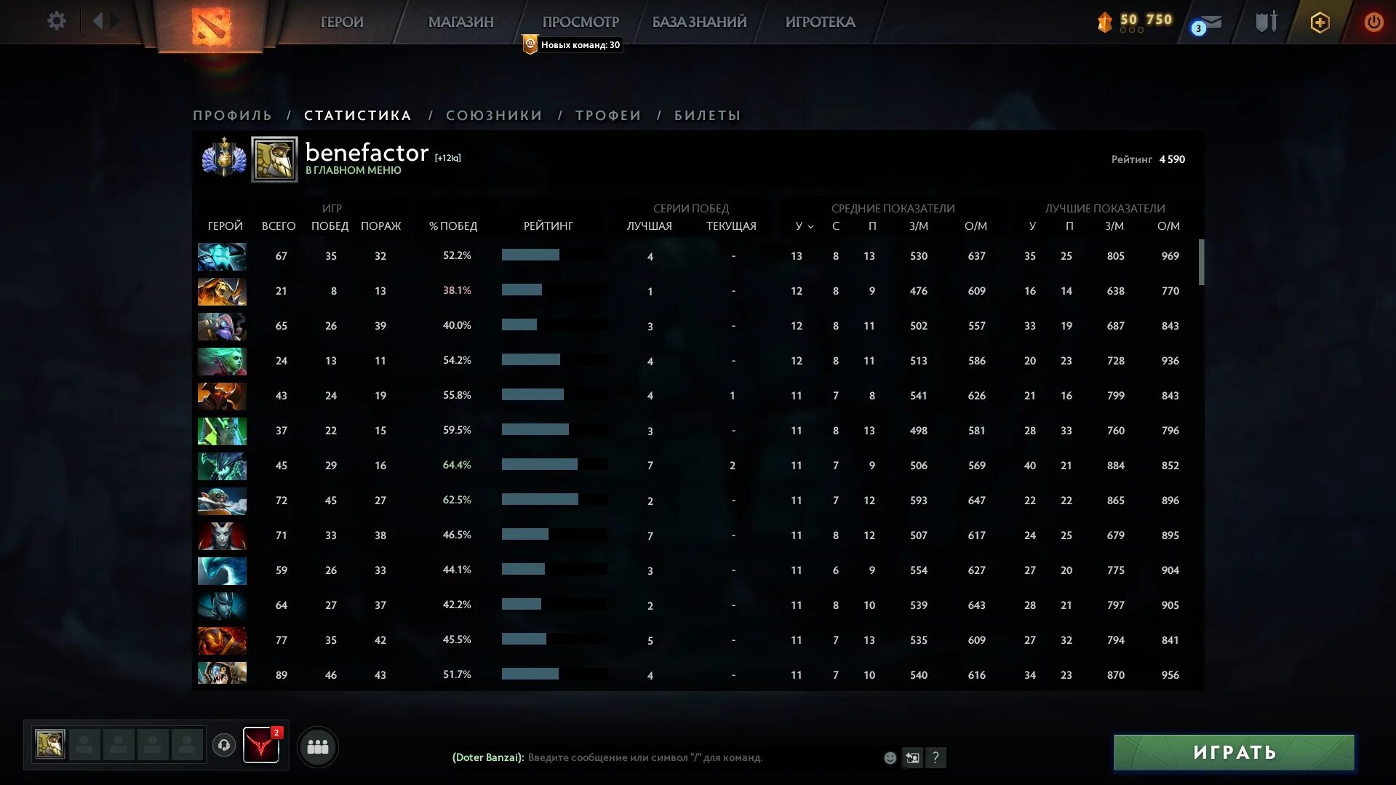Click the rank medal icon

[224, 158]
